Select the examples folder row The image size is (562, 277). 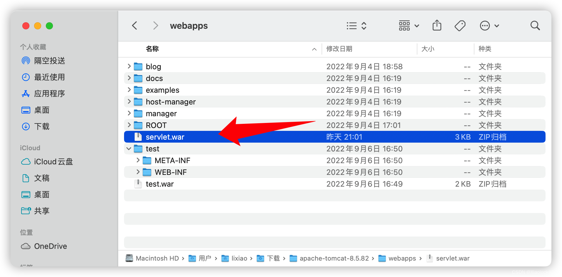point(334,90)
